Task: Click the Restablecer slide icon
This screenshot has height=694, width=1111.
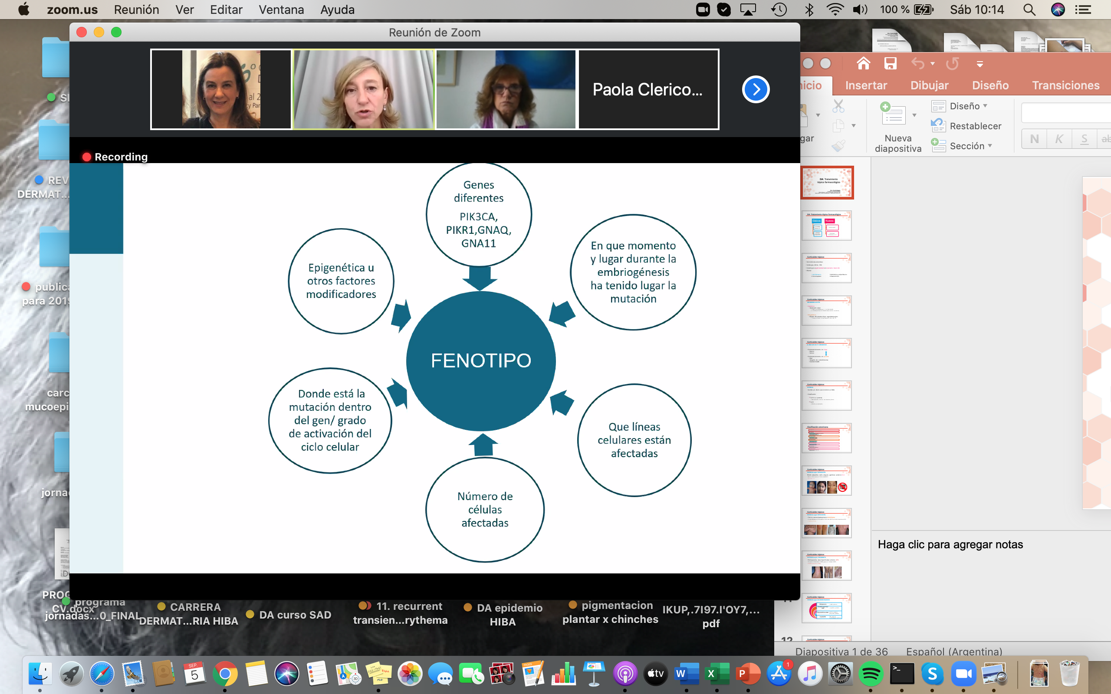Action: click(x=938, y=125)
